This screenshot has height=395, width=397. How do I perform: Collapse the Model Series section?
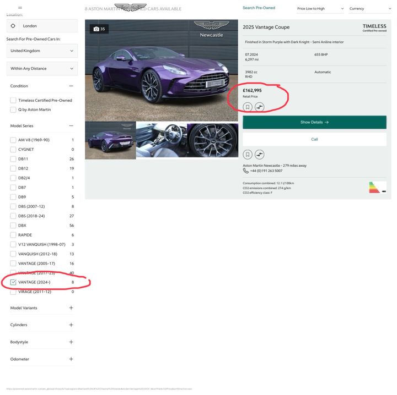[71, 126]
